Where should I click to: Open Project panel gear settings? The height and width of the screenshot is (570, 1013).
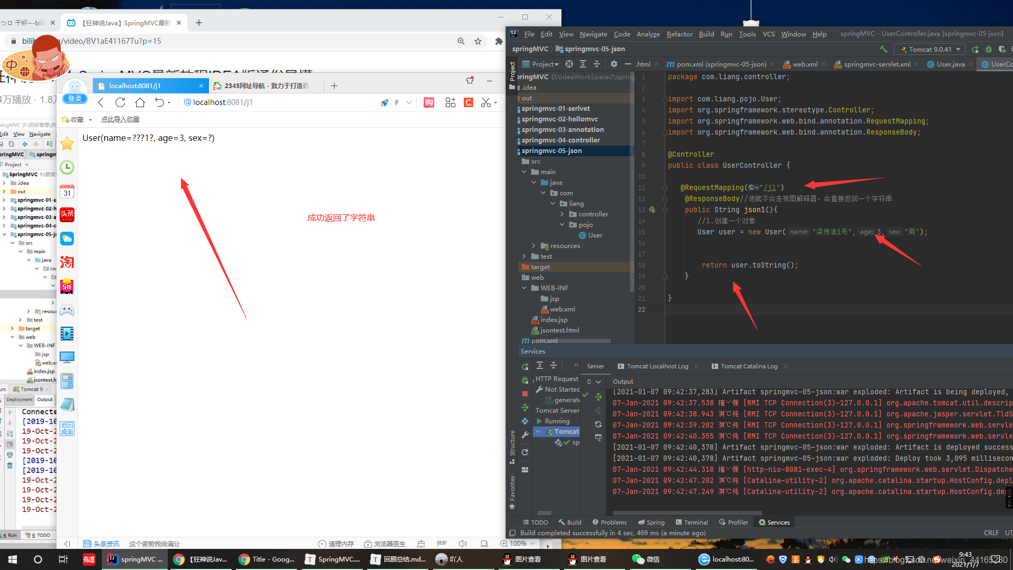tap(614, 64)
